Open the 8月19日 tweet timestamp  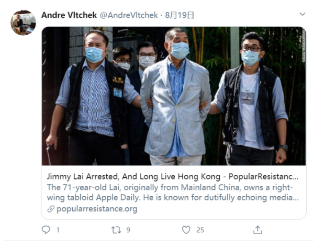[180, 15]
